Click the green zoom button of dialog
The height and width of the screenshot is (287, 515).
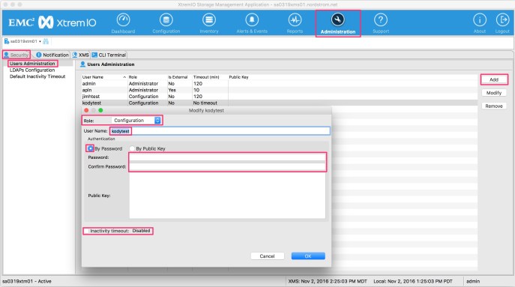101,110
